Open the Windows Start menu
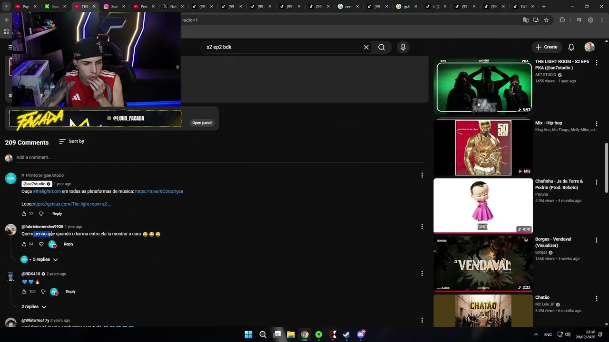The image size is (609, 342). pos(248,334)
